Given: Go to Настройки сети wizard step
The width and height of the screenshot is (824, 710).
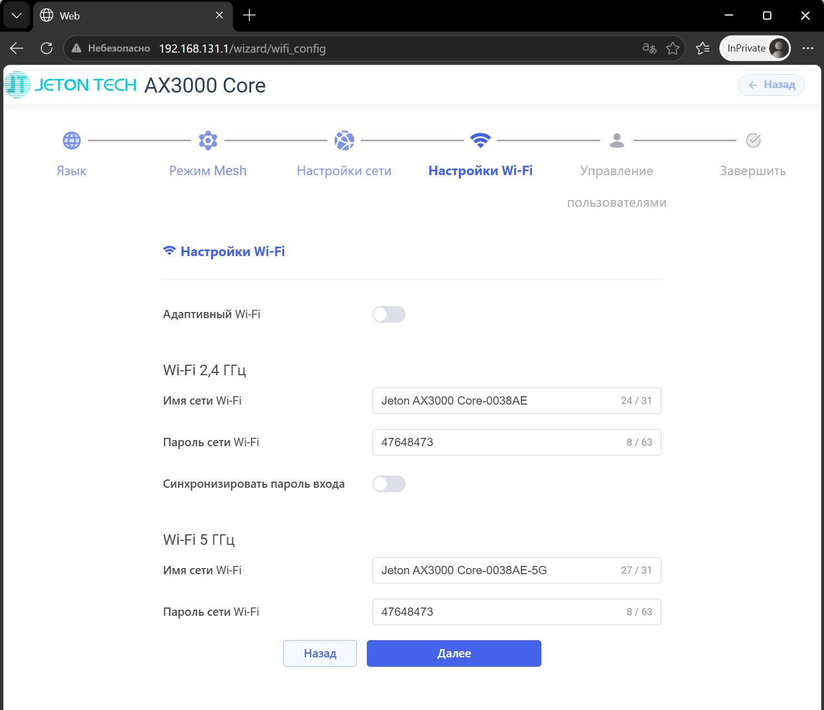Looking at the screenshot, I should [344, 171].
